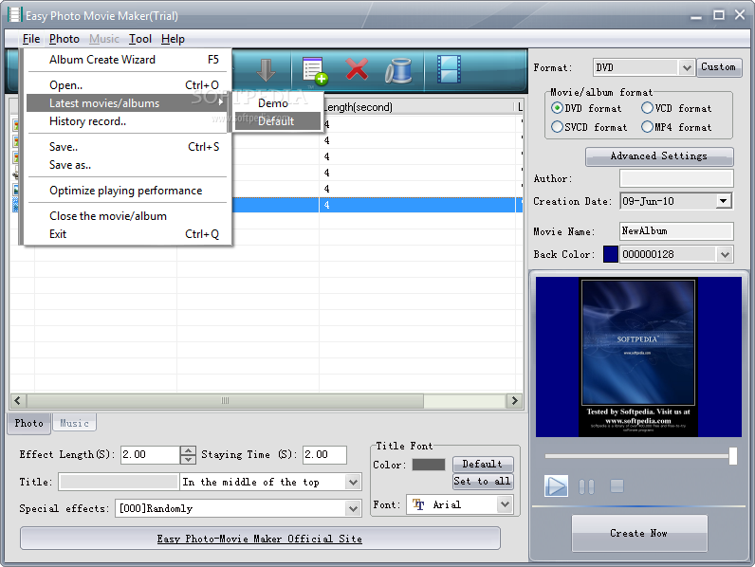Open the Help menu
Viewport: 755px width, 567px height.
pos(173,39)
